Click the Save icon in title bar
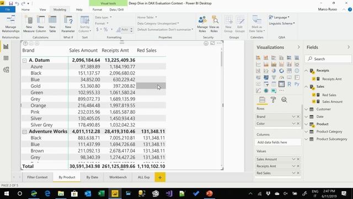 click(10, 3)
